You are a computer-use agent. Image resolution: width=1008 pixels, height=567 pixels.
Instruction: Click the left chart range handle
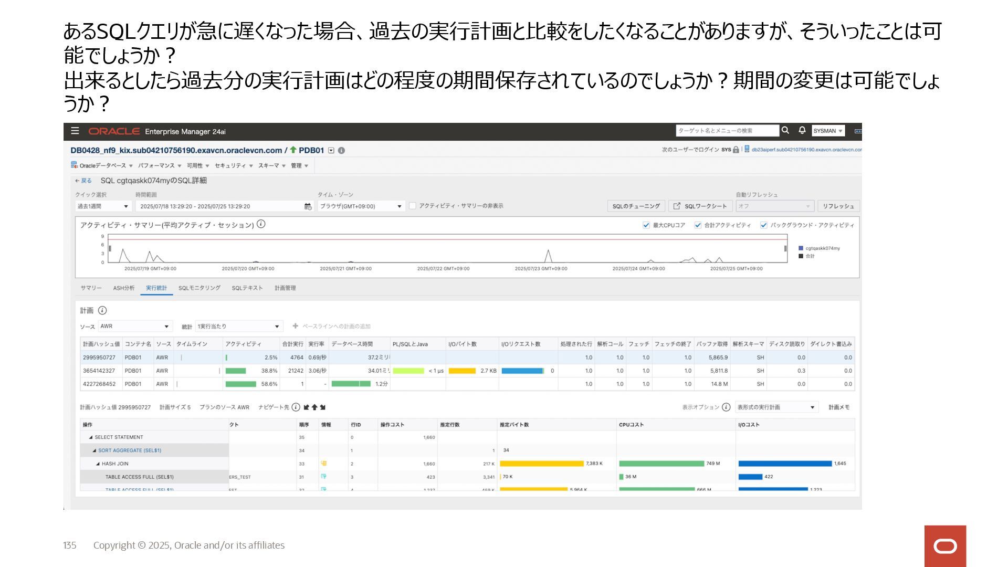(x=110, y=248)
